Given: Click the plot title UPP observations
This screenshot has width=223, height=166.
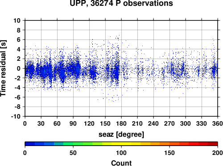Looking at the screenshot, I should 121,3.
